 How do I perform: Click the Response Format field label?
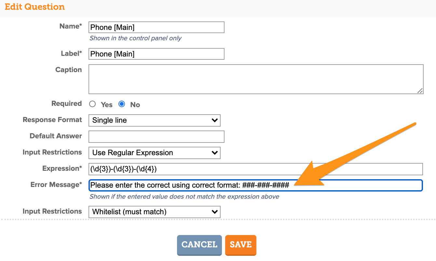(52, 120)
